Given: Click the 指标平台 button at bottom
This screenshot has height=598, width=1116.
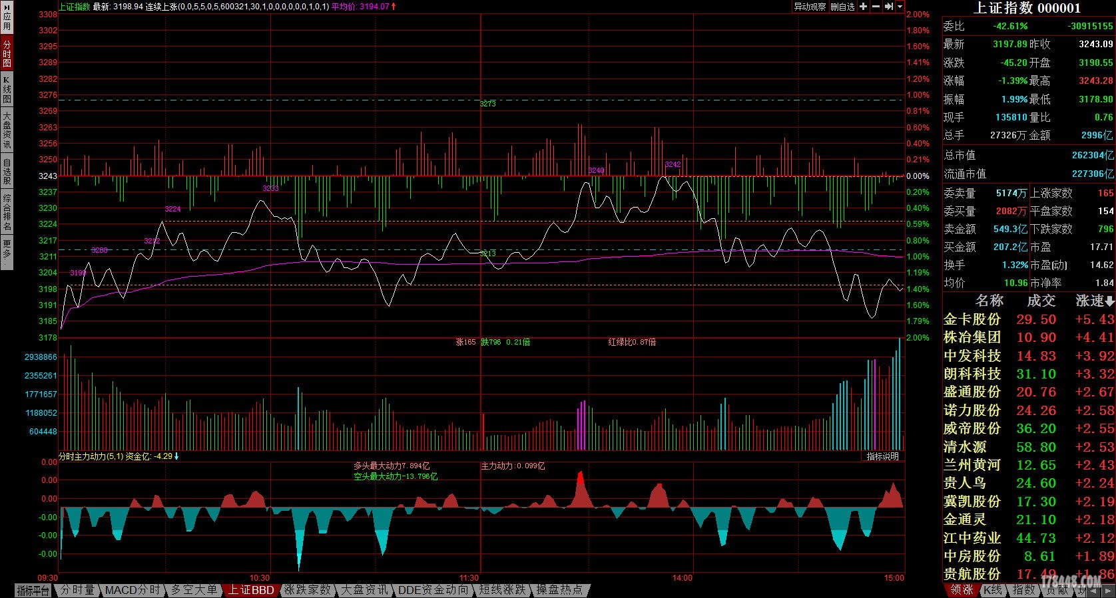Looking at the screenshot, I should 33,590.
